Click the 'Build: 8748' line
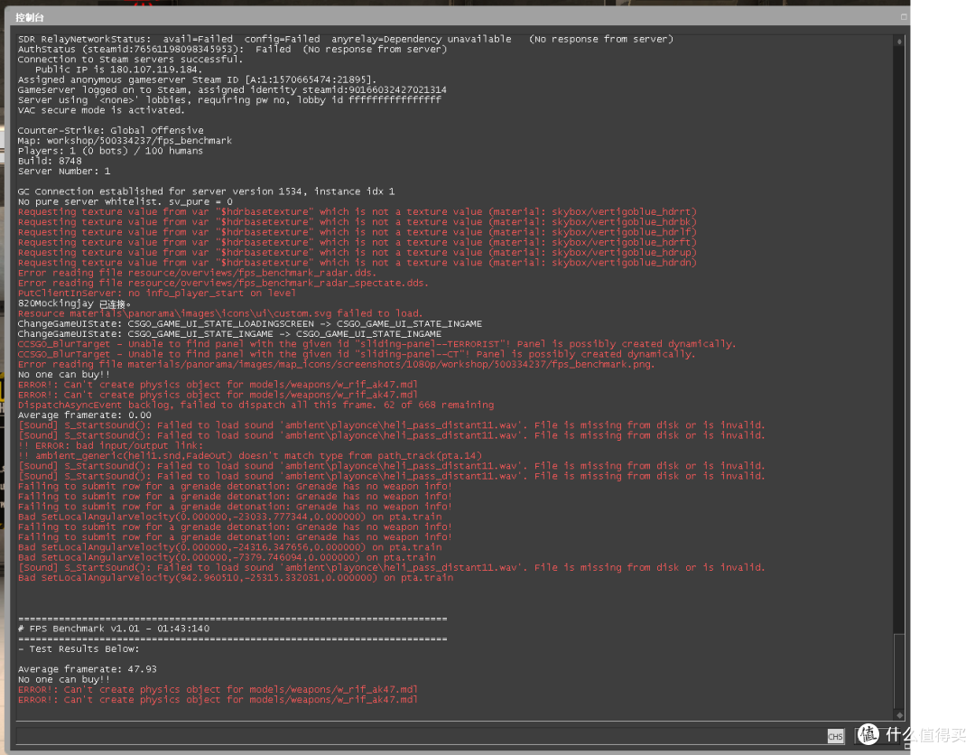 (x=50, y=161)
